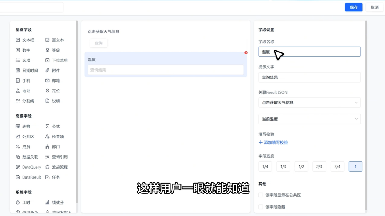This screenshot has width=385, height=216.
Task: Click the settings panel scrollbar
Action: (x=366, y=116)
